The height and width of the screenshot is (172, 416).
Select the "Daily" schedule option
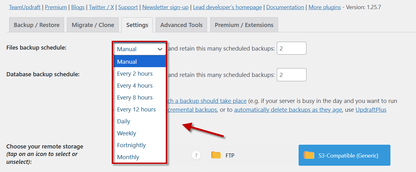point(124,121)
